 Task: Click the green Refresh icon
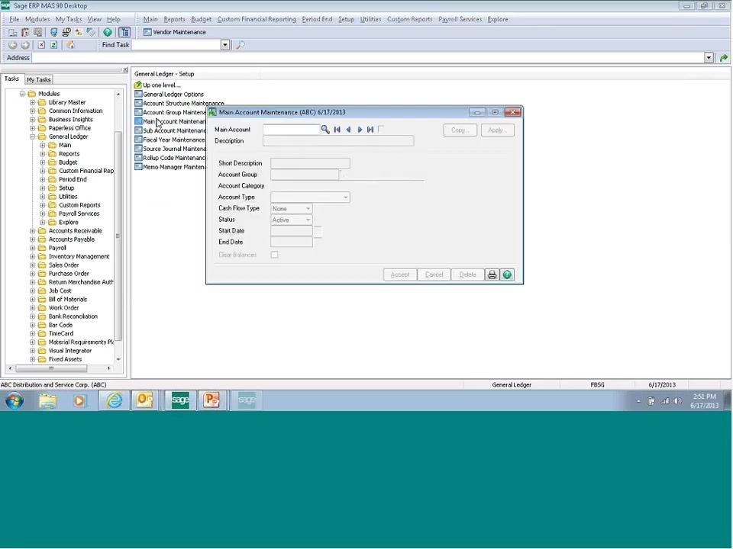coord(53,45)
